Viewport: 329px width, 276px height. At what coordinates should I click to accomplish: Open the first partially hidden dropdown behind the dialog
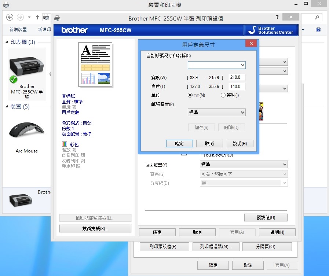pyautogui.click(x=273, y=62)
